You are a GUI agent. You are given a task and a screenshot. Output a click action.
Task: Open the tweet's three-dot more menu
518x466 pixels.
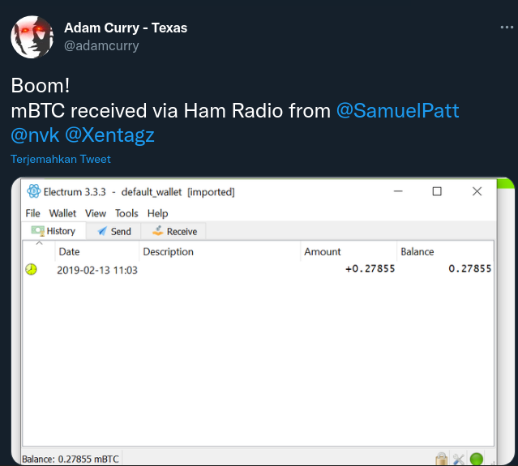click(x=507, y=28)
